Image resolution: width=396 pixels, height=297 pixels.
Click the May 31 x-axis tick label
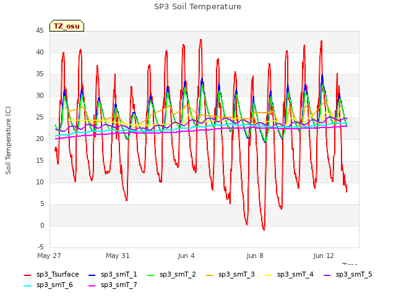[118, 256]
